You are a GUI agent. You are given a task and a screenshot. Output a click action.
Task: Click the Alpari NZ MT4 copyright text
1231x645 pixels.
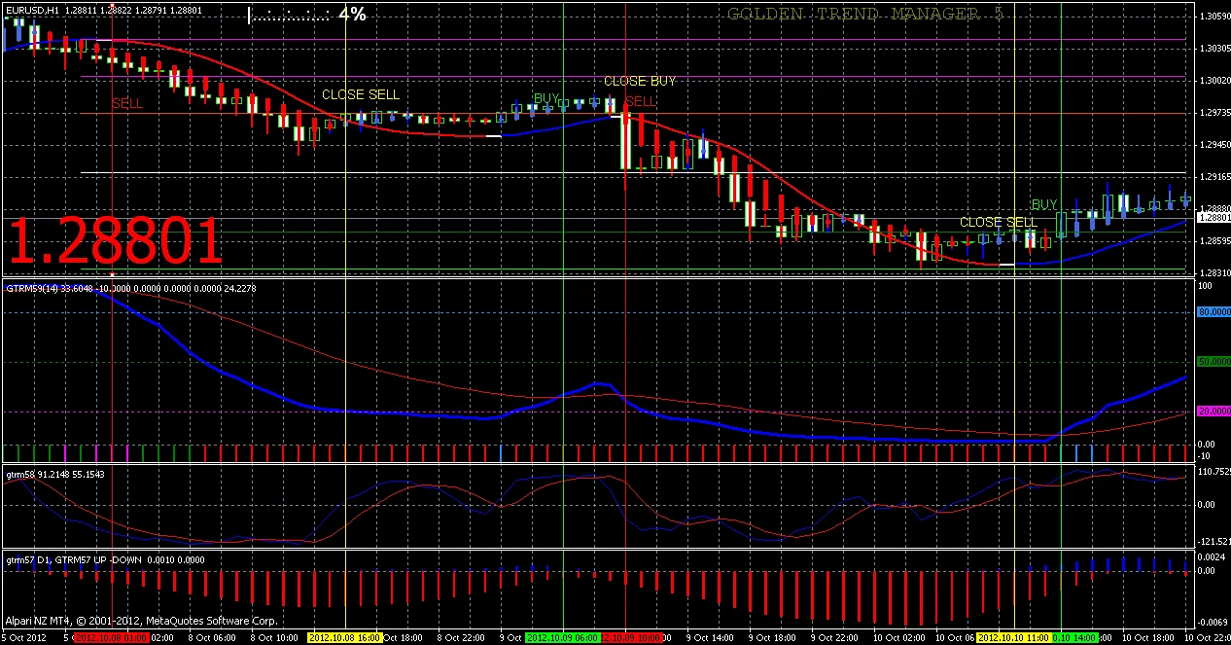(x=141, y=621)
